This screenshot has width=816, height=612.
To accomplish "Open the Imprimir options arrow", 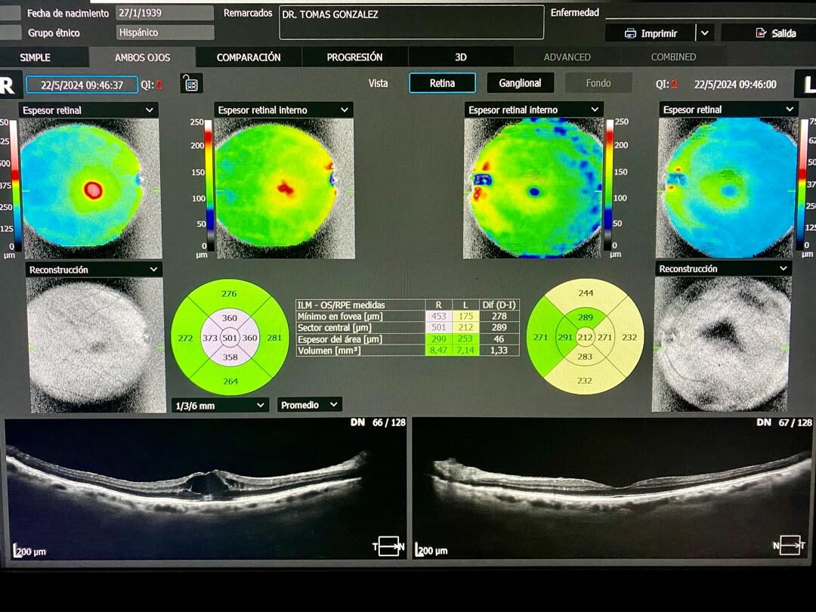I will (x=705, y=32).
